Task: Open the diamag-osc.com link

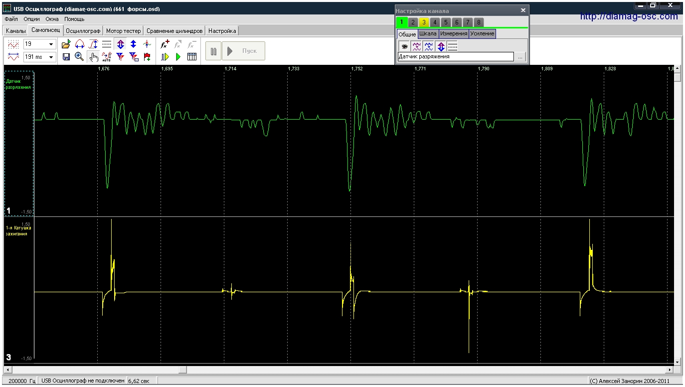Action: (x=629, y=16)
